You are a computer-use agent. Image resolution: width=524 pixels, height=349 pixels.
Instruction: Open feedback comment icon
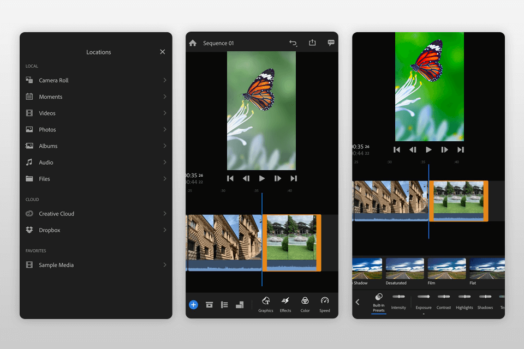point(331,43)
